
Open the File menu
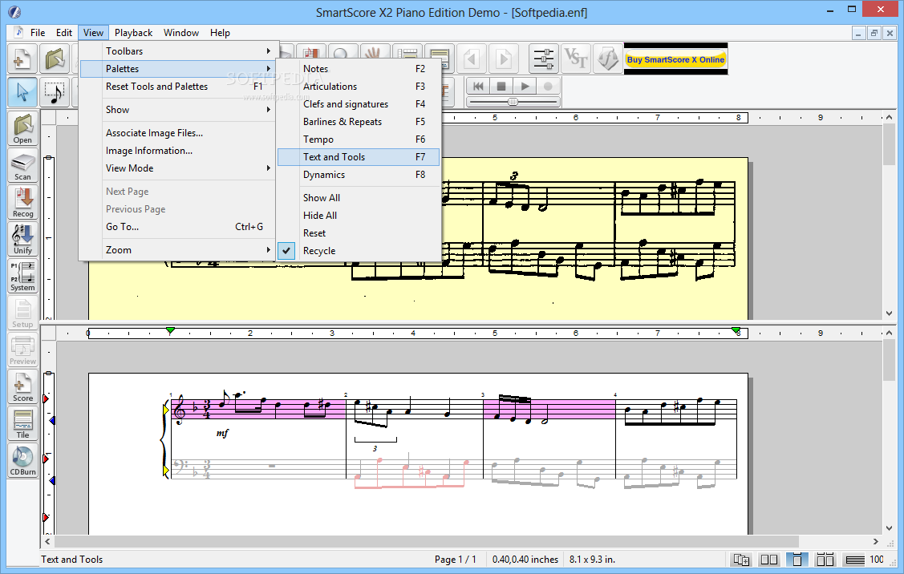click(38, 33)
